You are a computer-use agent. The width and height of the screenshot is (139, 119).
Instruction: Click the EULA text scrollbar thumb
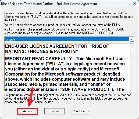pyautogui.click(x=132, y=50)
